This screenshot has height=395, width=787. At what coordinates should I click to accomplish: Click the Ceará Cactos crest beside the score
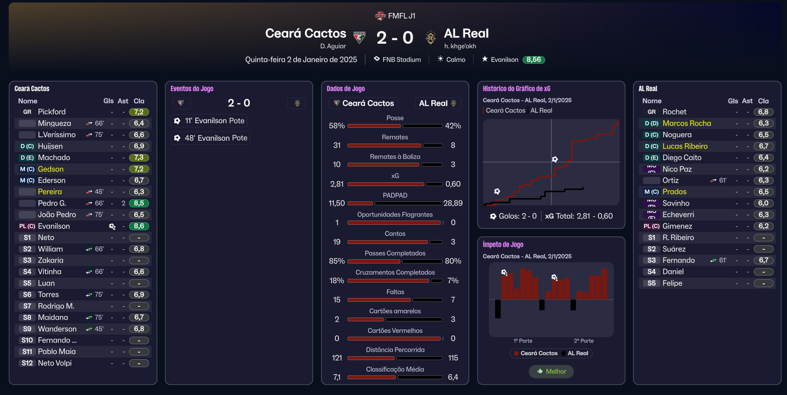point(359,37)
